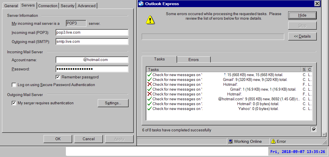Click the Working Online computer icon
Screen dimensions: 329x157
(231, 141)
